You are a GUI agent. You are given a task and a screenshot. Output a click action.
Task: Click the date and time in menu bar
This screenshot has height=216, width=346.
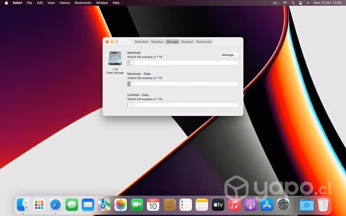point(327,3)
